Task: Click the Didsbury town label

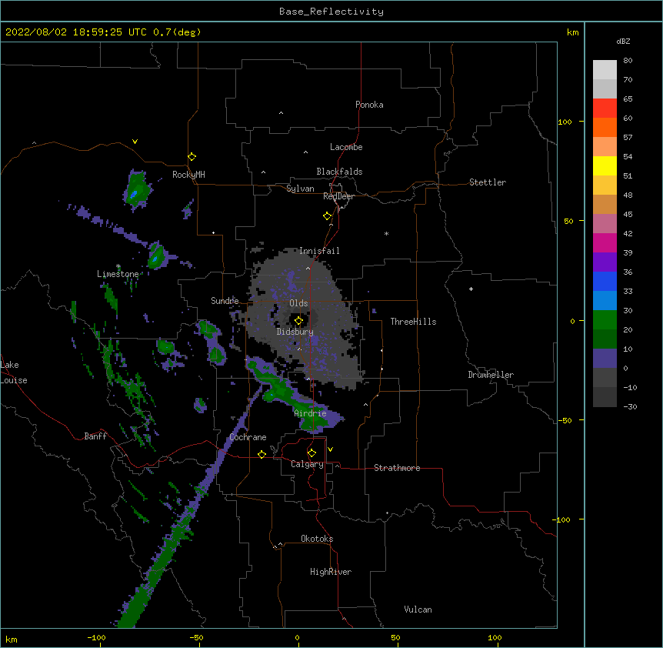Action: click(295, 332)
